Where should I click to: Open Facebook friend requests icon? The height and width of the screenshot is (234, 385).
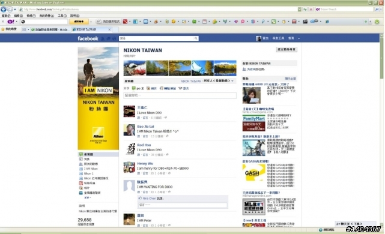[103, 38]
